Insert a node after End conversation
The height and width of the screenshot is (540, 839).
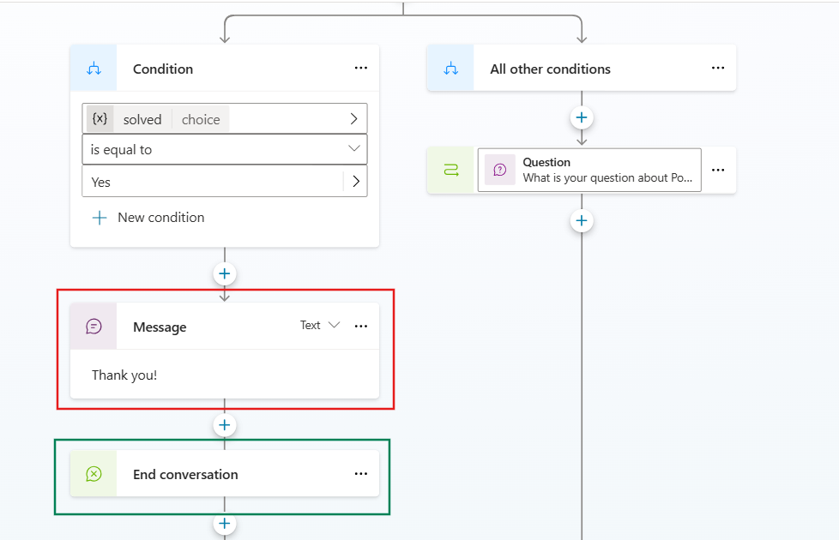pyautogui.click(x=225, y=523)
